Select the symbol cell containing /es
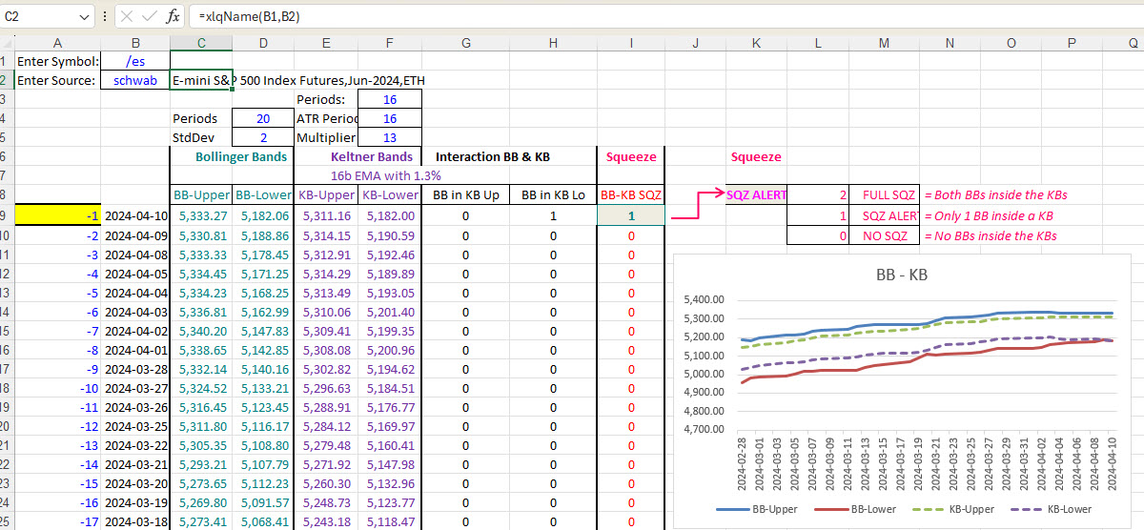This screenshot has width=1144, height=530. pos(135,62)
